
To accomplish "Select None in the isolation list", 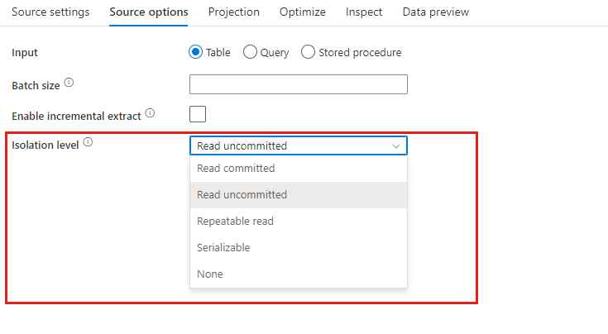I will 299,274.
